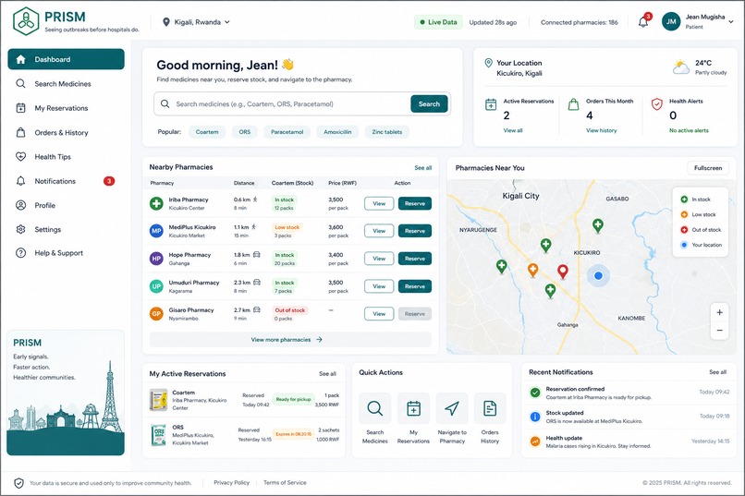
Task: Open the notification bell in header
Action: click(642, 22)
